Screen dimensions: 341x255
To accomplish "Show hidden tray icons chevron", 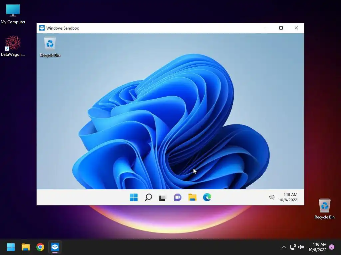I will click(284, 247).
